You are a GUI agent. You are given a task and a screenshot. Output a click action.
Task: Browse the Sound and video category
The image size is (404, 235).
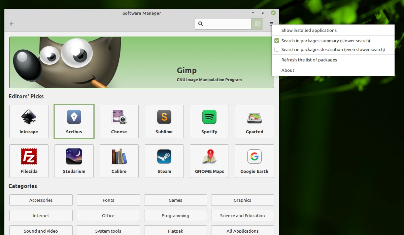point(41,231)
